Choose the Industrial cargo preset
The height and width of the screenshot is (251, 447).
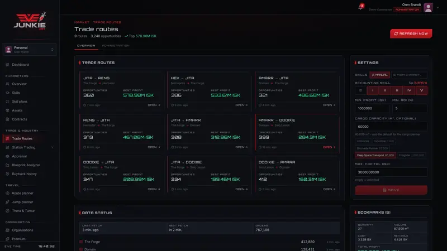[x=384, y=141]
